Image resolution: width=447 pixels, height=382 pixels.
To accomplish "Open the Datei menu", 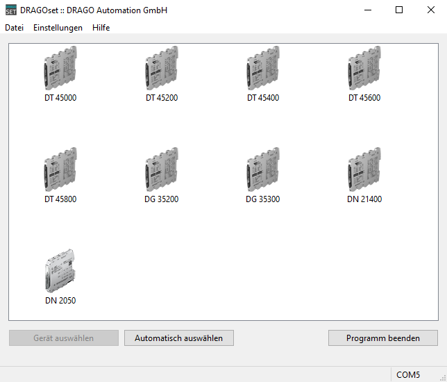I will click(15, 28).
